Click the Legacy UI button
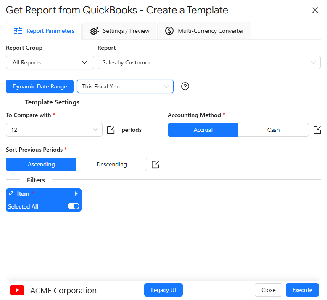 coord(163,290)
